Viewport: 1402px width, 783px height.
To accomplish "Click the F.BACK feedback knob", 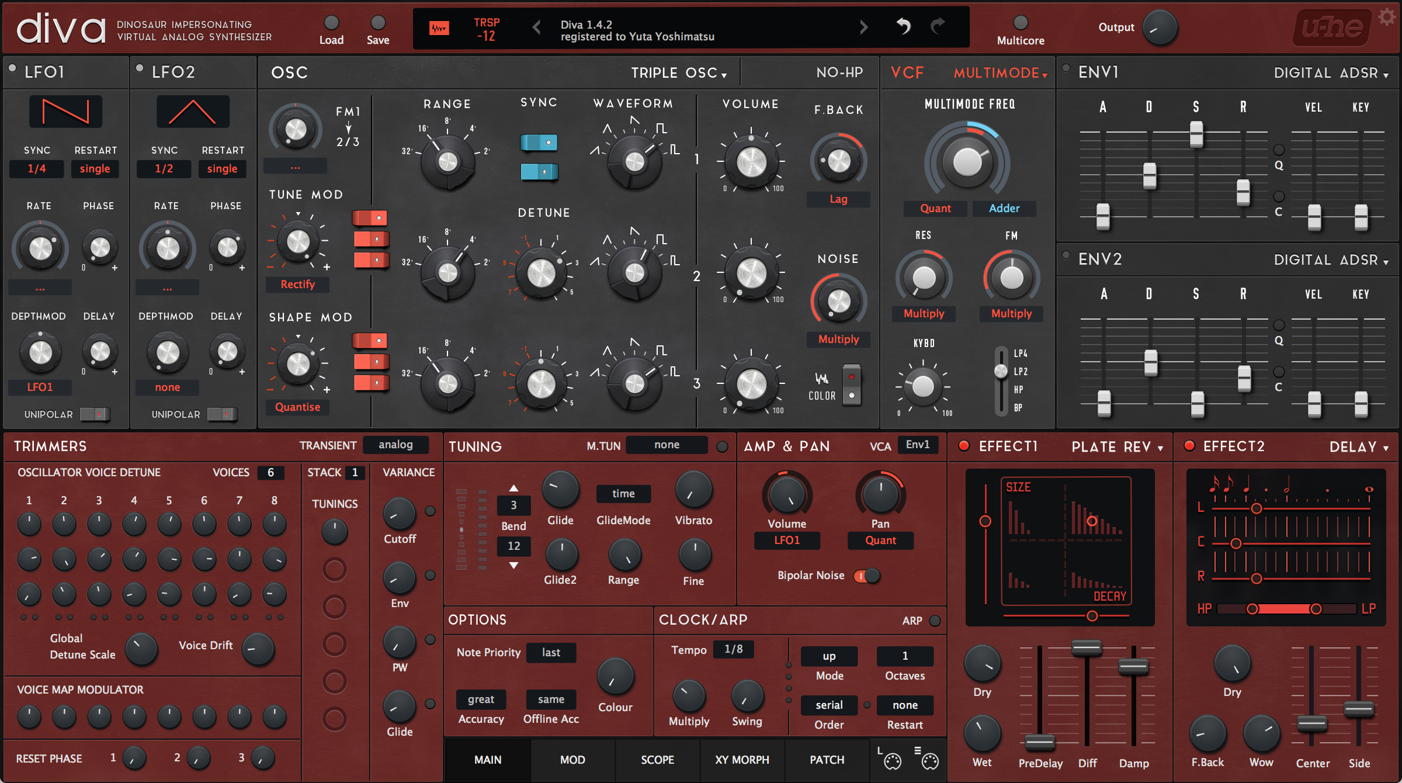I will coord(839,160).
